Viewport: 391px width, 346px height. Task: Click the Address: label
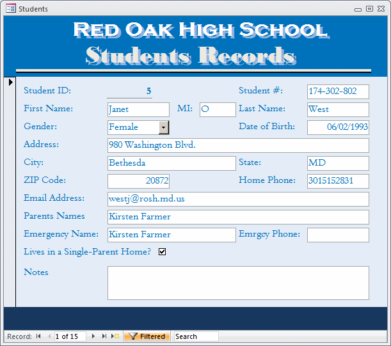pyautogui.click(x=42, y=145)
